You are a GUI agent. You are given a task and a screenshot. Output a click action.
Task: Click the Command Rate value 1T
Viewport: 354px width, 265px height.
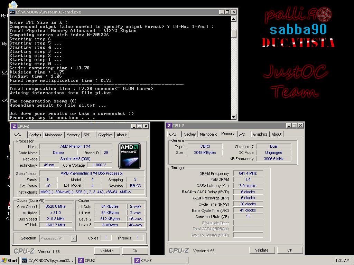tap(248, 216)
